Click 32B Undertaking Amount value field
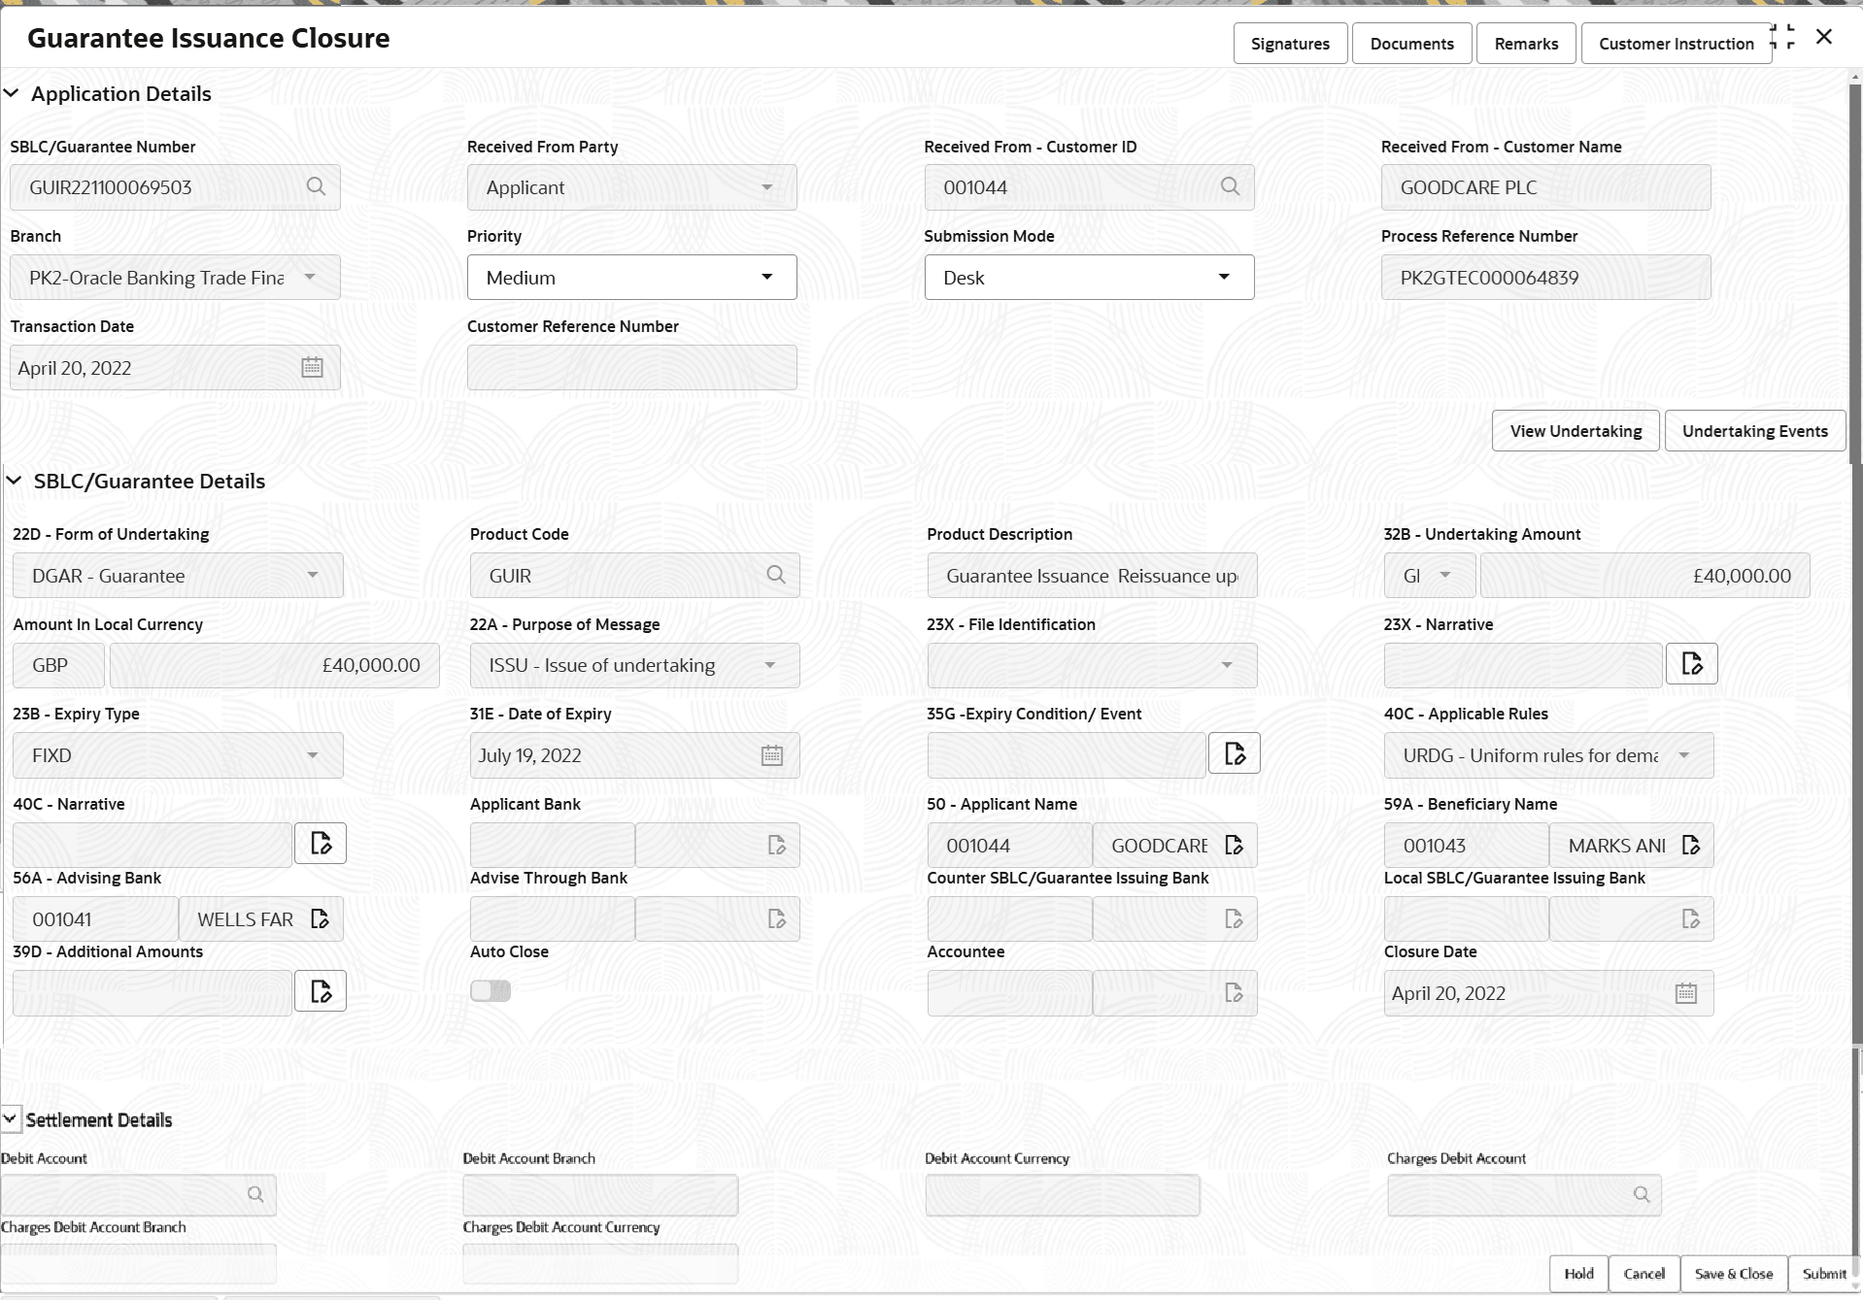Viewport: 1863px width, 1300px height. (1644, 576)
